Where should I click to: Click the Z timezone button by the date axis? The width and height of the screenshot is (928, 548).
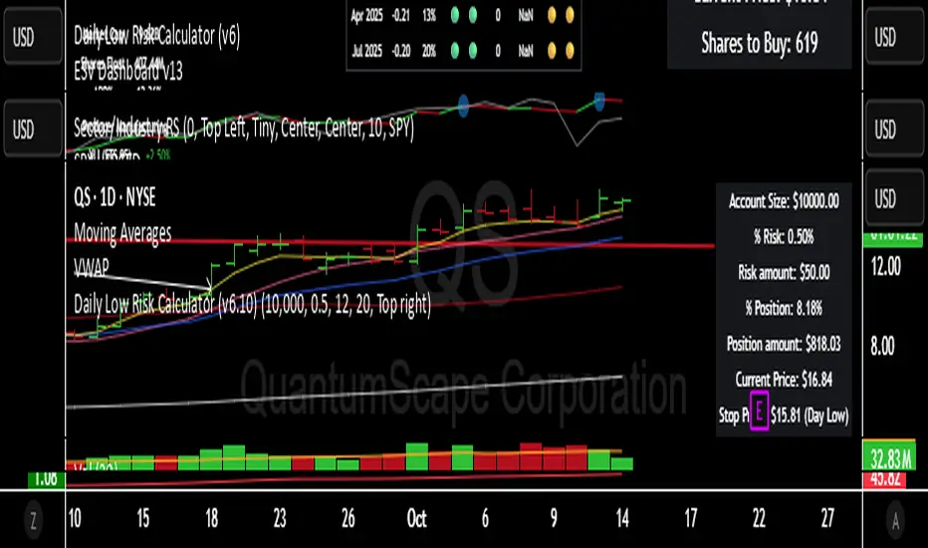33,519
